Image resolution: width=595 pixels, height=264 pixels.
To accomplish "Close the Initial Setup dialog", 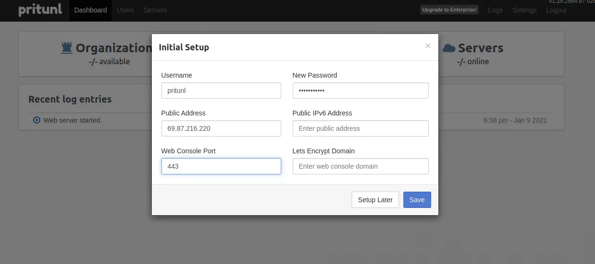I will pyautogui.click(x=428, y=46).
